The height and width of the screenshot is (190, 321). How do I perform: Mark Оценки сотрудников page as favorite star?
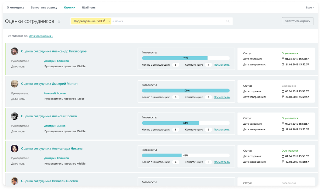click(59, 21)
